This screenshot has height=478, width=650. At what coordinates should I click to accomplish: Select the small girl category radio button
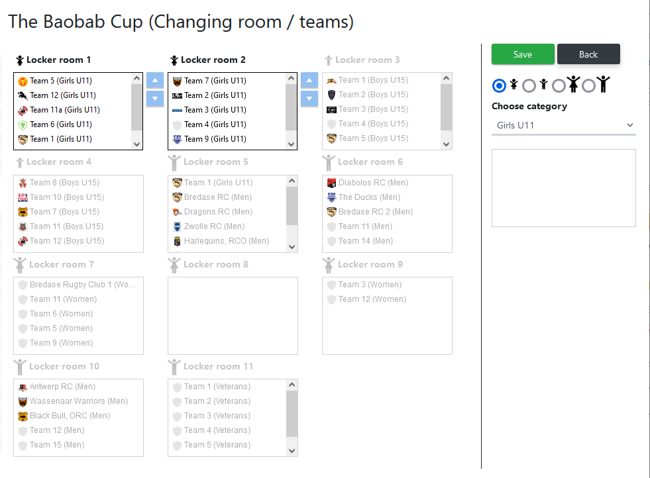(x=500, y=85)
